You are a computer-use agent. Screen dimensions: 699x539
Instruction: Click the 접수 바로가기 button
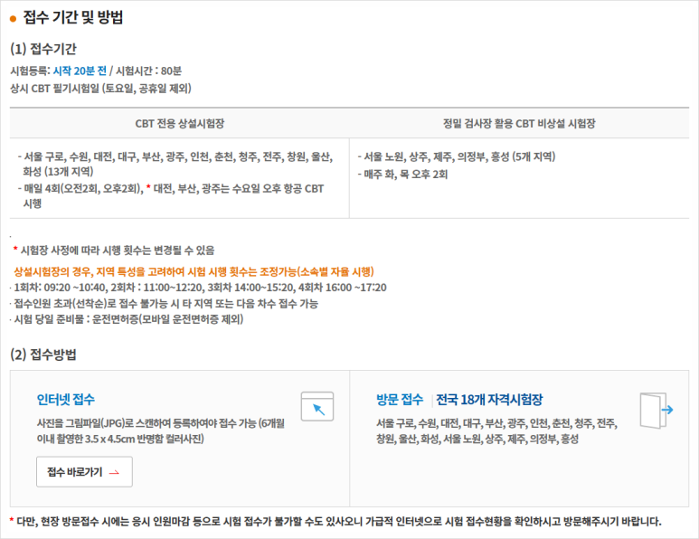click(x=84, y=472)
